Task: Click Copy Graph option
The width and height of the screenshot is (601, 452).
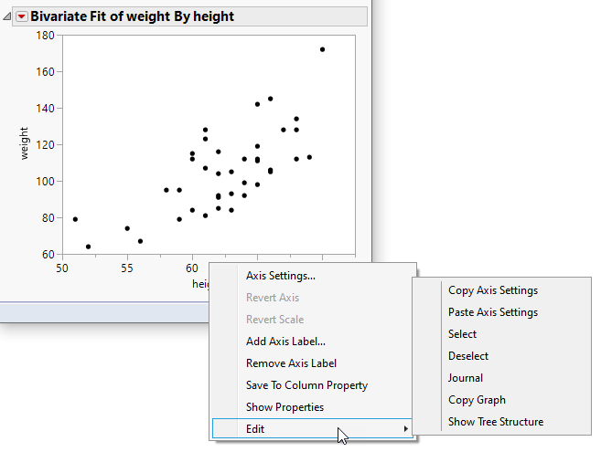Action: pyautogui.click(x=477, y=400)
